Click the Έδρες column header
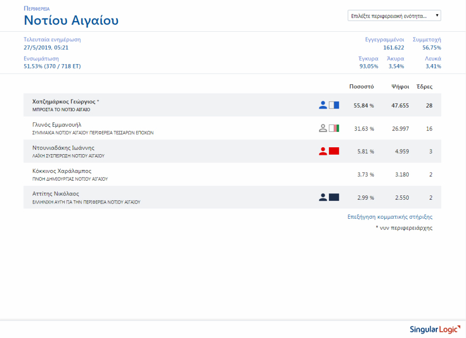 click(424, 86)
